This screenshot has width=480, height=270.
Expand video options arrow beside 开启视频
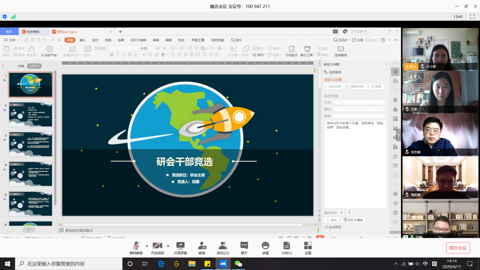168,245
